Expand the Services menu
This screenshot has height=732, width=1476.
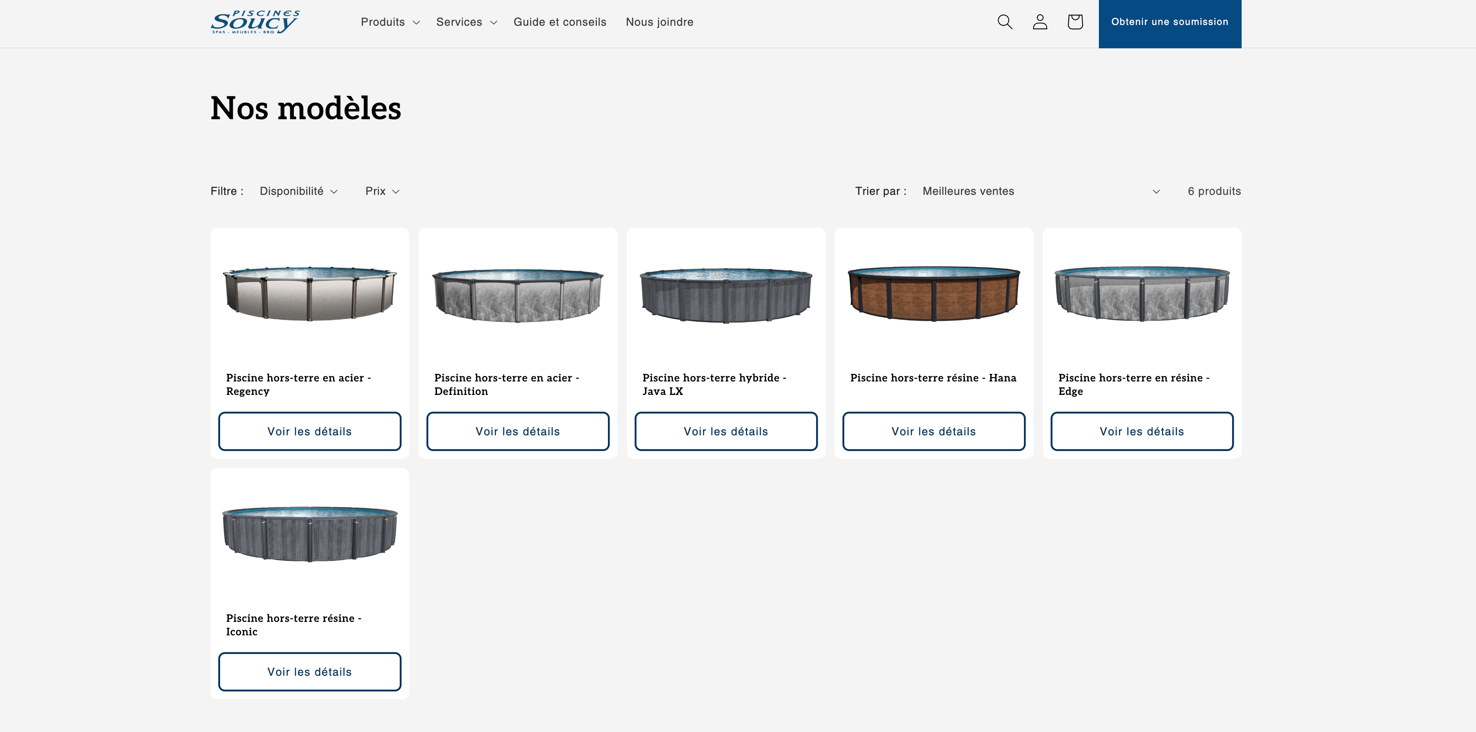[466, 22]
